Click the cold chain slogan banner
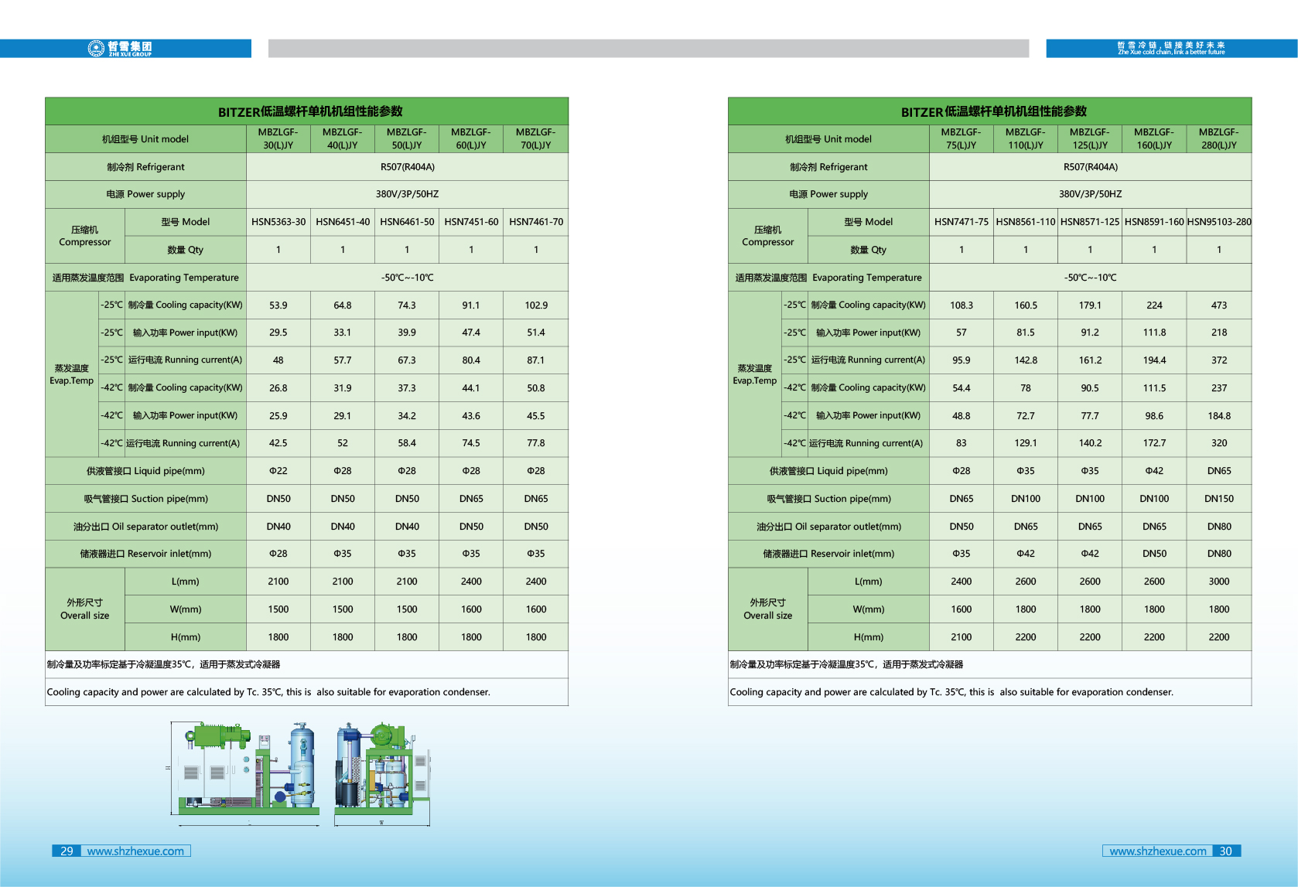This screenshot has height=887, width=1298. pos(1171,49)
